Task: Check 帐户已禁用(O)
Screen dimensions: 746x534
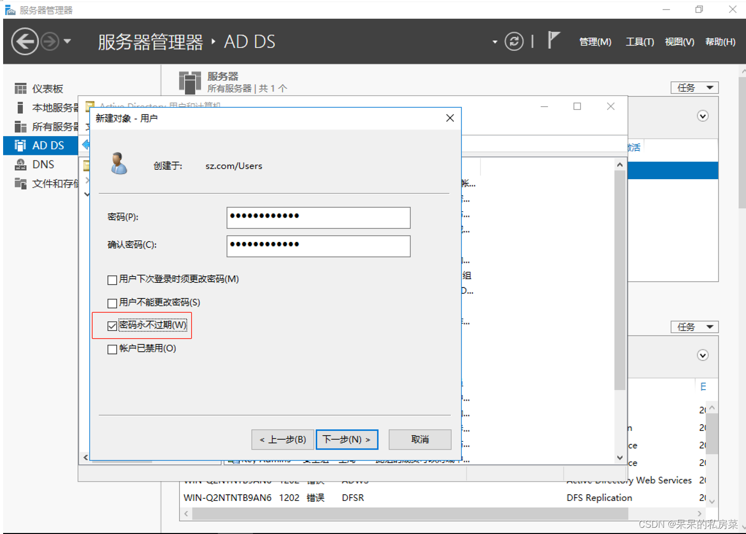Action: coord(112,349)
